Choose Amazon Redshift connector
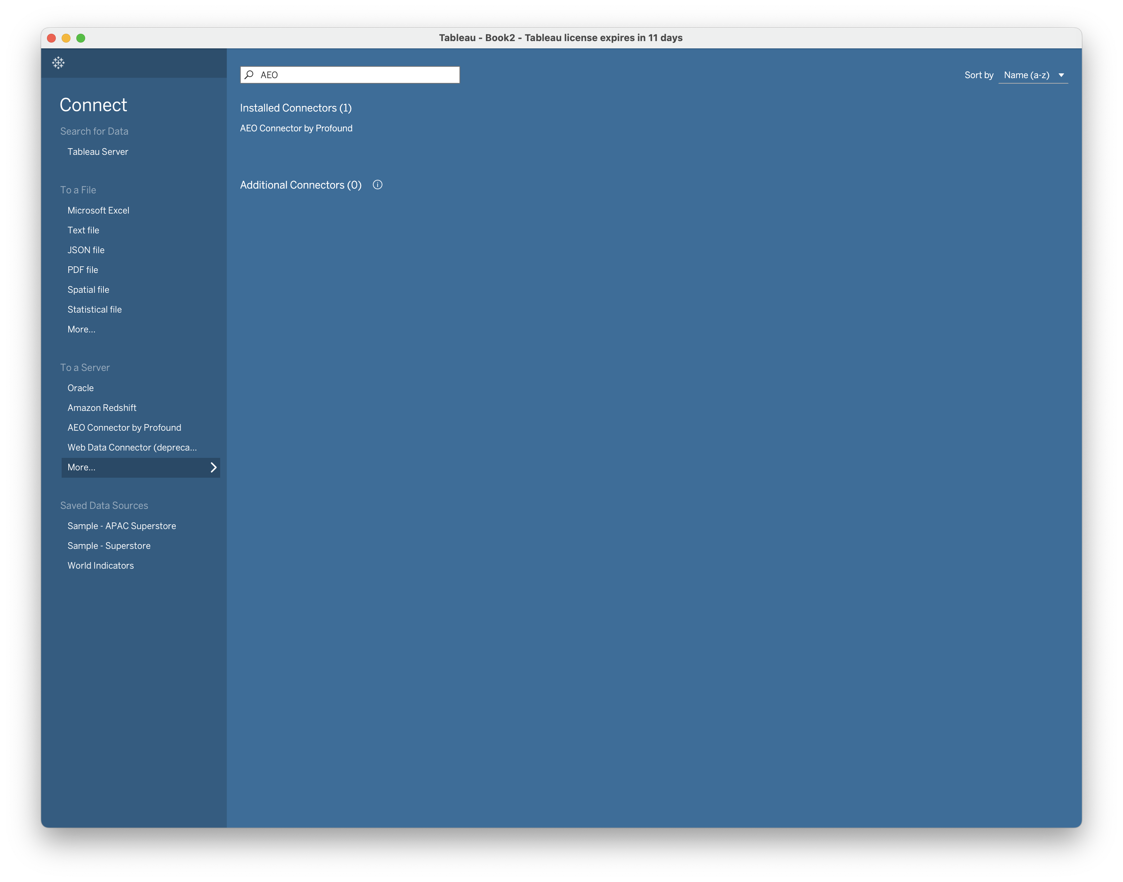Viewport: 1123px width, 882px height. (102, 408)
